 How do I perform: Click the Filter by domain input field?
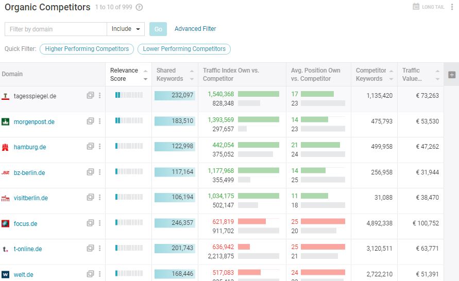[x=56, y=29]
